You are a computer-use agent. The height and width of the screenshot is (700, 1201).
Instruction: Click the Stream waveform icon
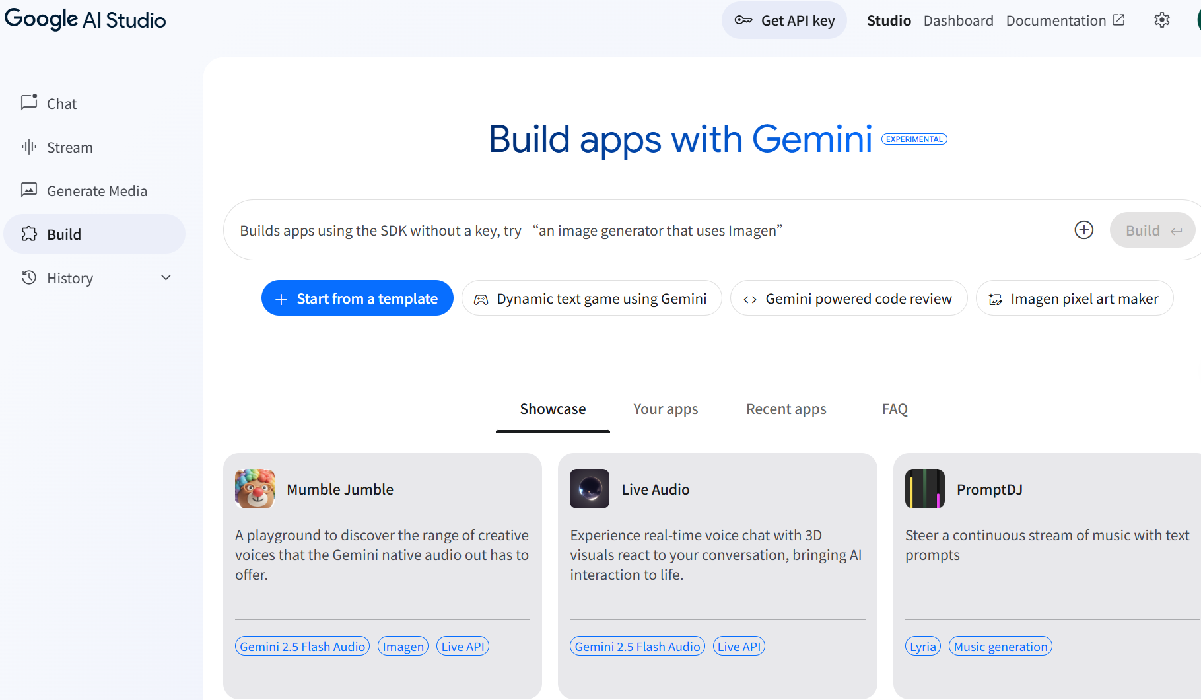click(29, 147)
